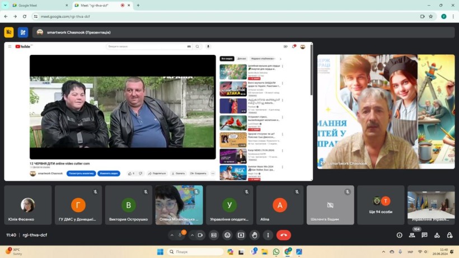Raise hand using the hand icon
The width and height of the screenshot is (459, 258).
click(254, 235)
